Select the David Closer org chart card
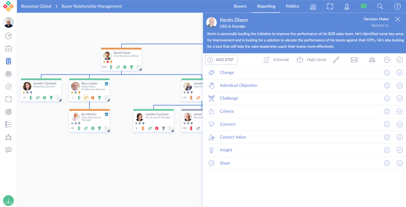406x207 pixels. pyautogui.click(x=121, y=59)
